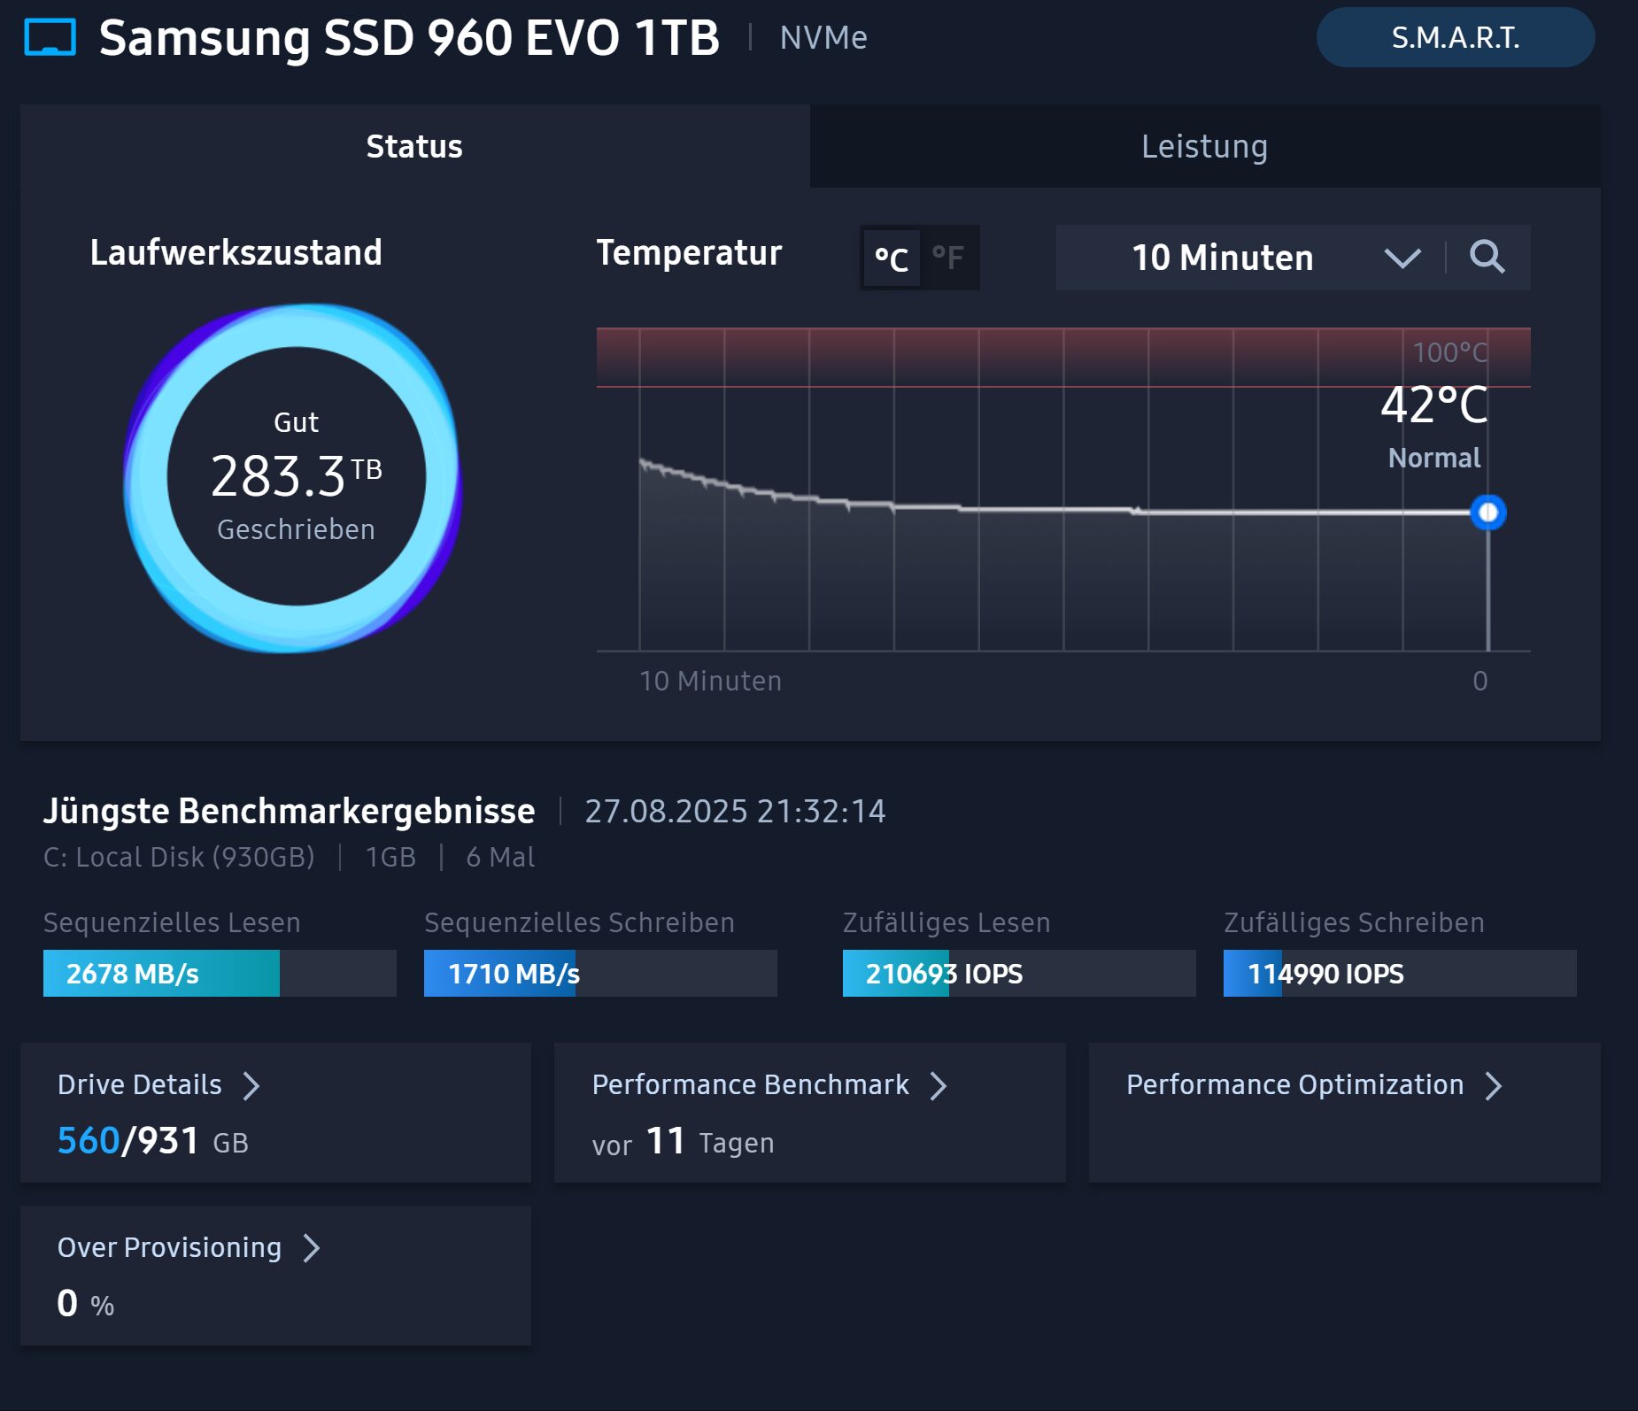Select the °C temperature unit

tap(891, 258)
